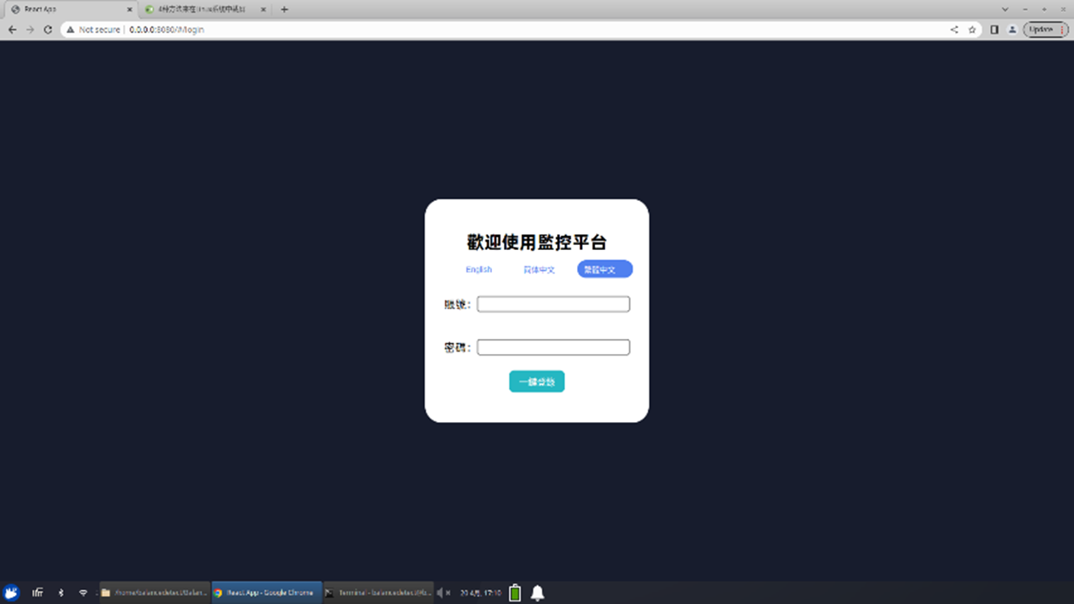Image resolution: width=1074 pixels, height=604 pixels.
Task: Click the battery indicator in taskbar
Action: (515, 592)
